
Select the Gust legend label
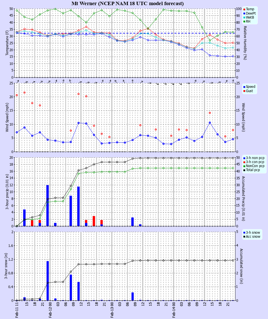pyautogui.click(x=251, y=91)
